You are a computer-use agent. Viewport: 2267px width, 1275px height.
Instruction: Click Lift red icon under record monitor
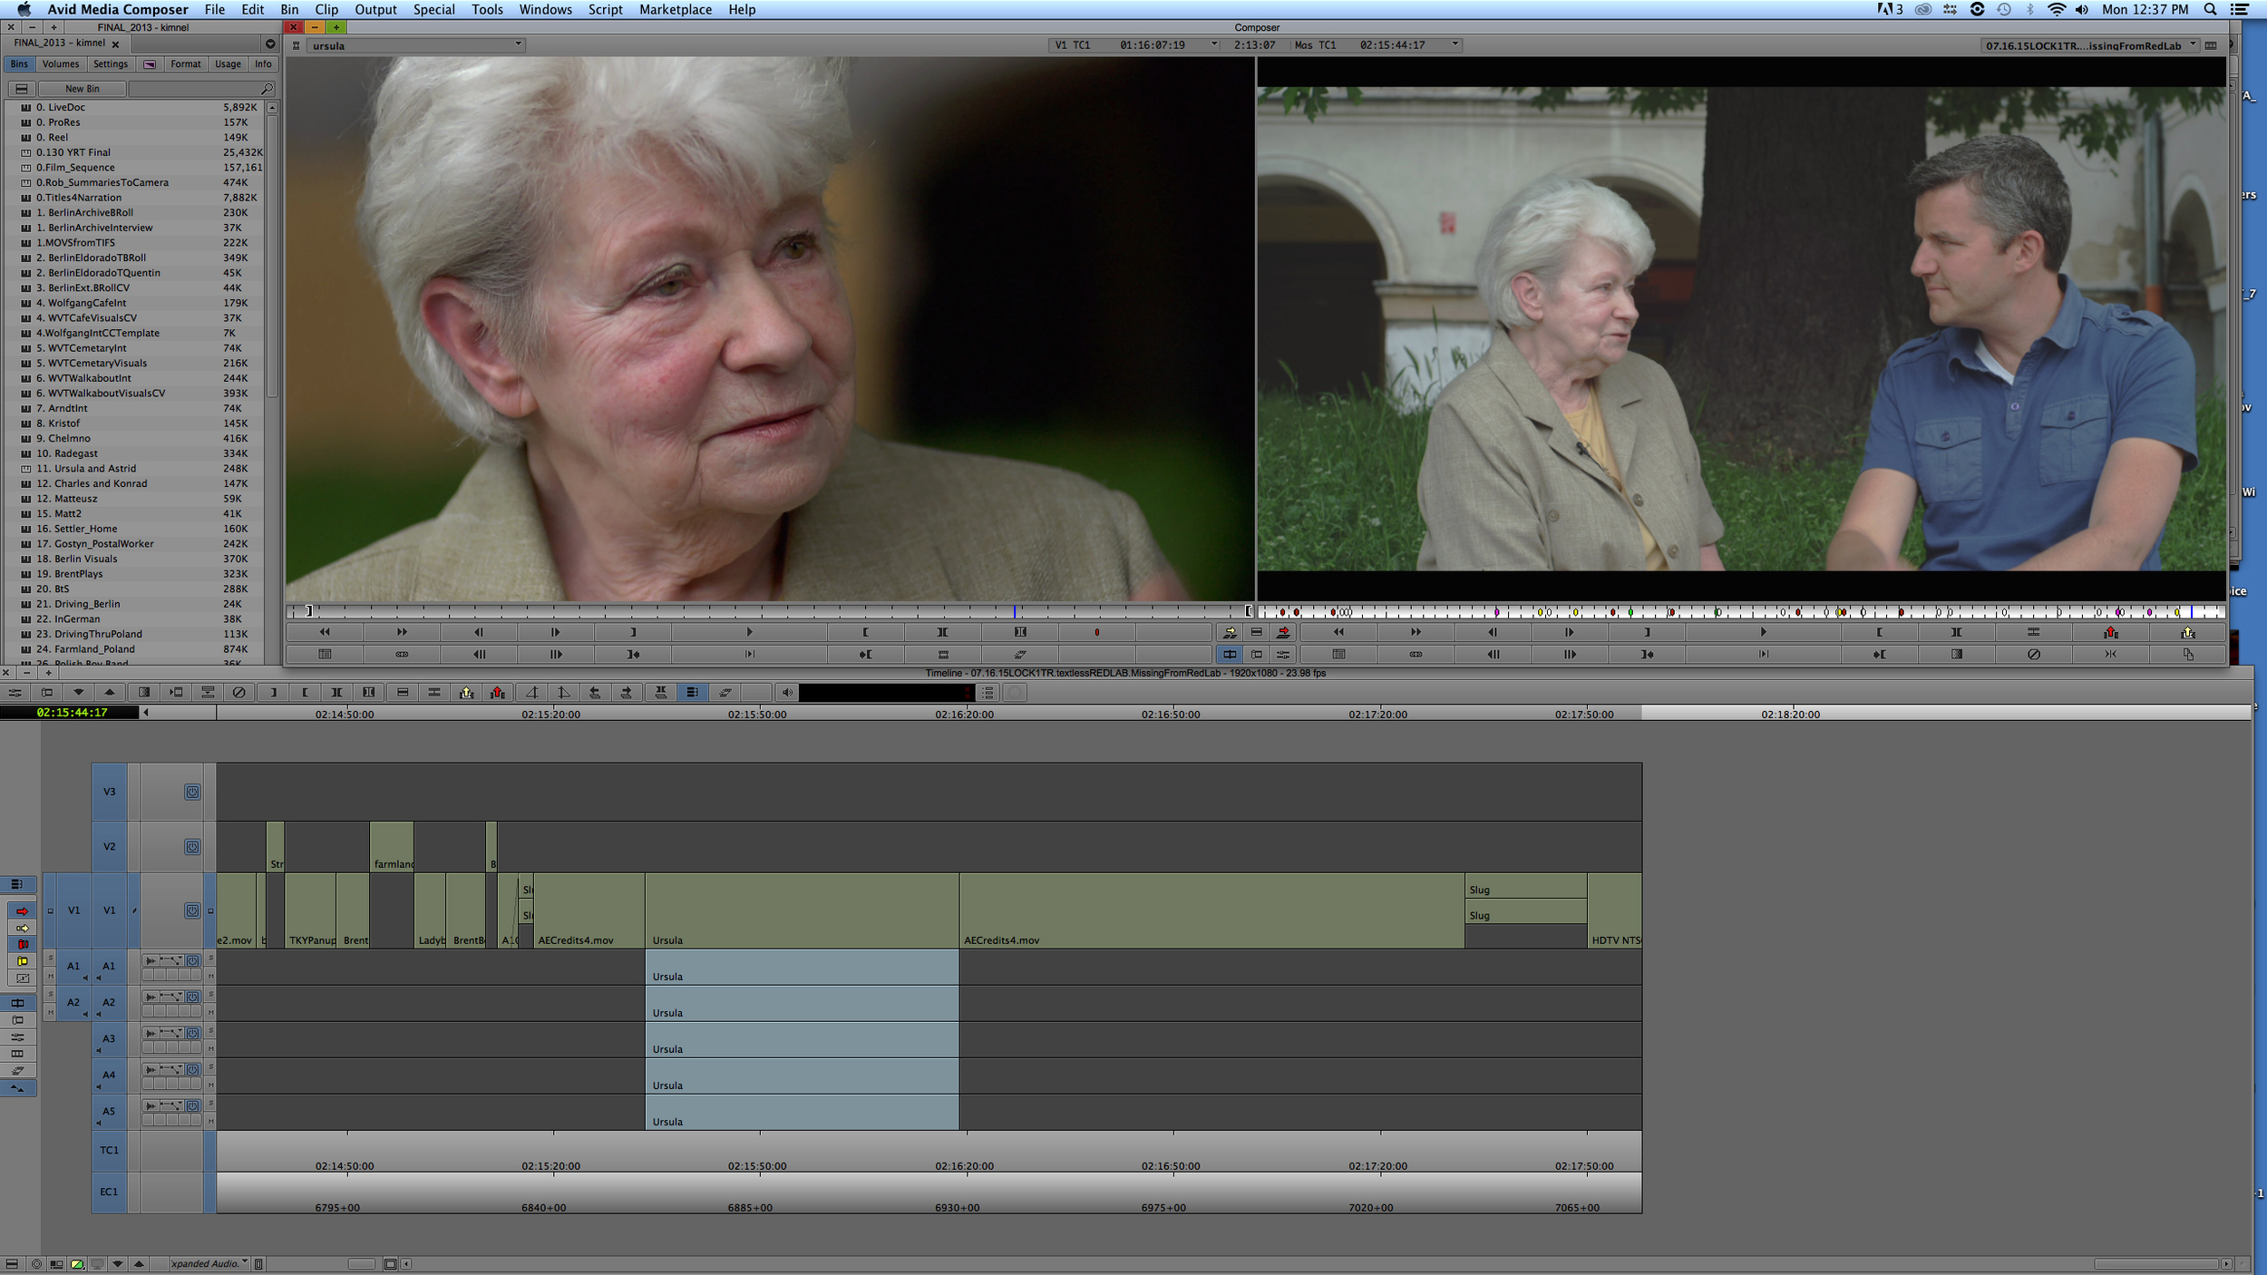pyautogui.click(x=2110, y=632)
